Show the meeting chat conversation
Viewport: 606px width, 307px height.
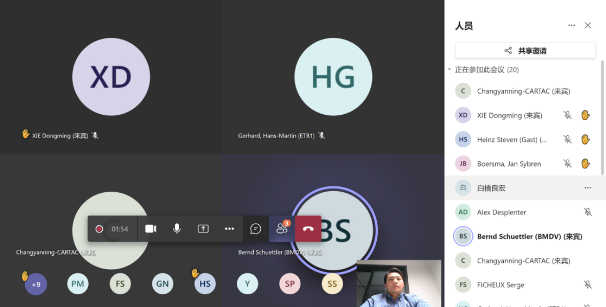coord(256,229)
